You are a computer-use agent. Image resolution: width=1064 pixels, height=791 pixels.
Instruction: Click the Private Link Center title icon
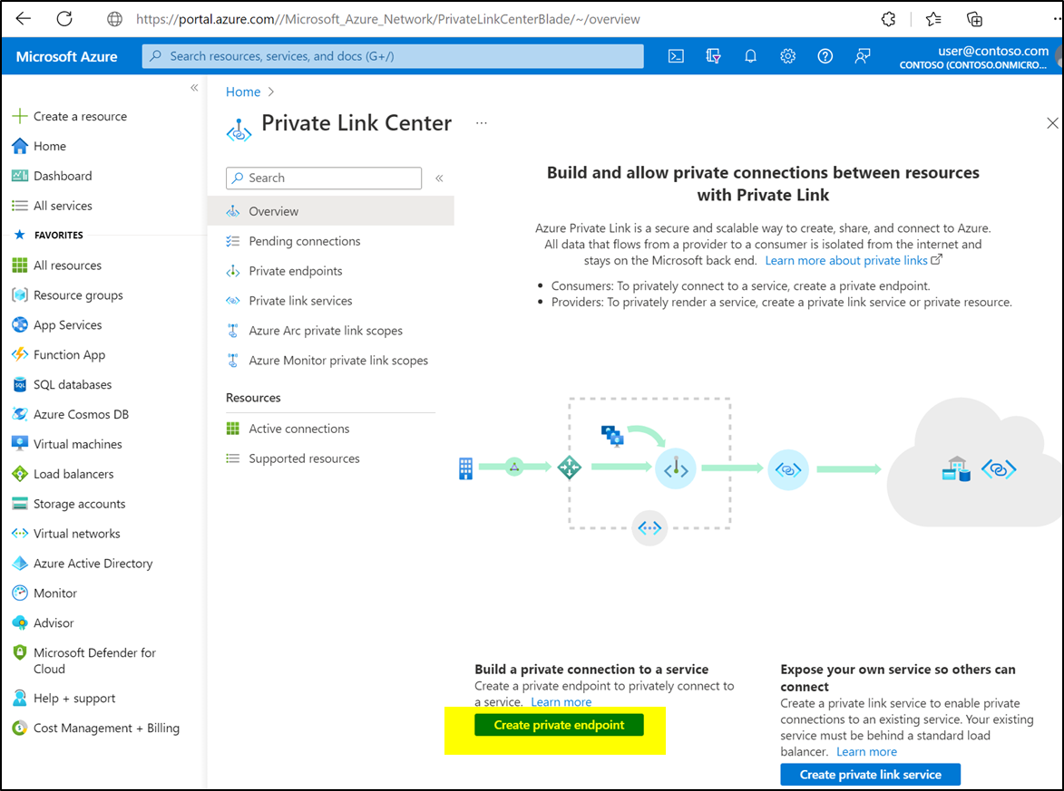click(x=239, y=130)
